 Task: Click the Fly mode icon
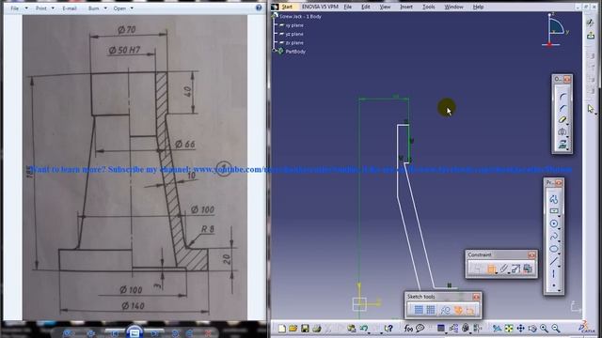498,329
